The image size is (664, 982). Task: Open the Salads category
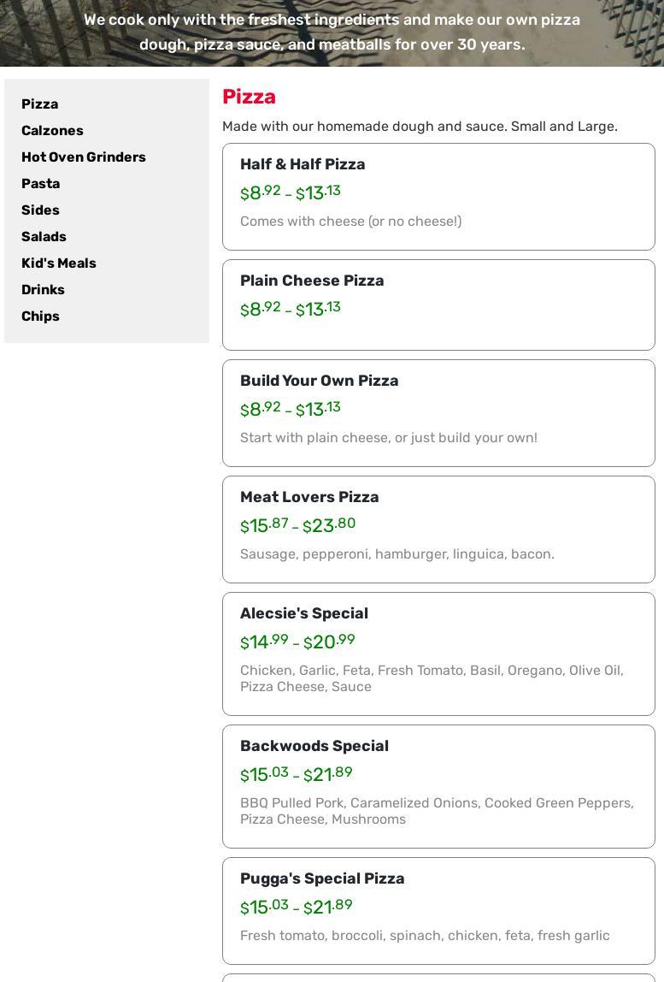44,237
